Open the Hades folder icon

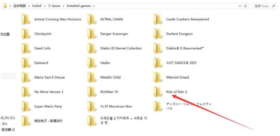click(x=92, y=63)
